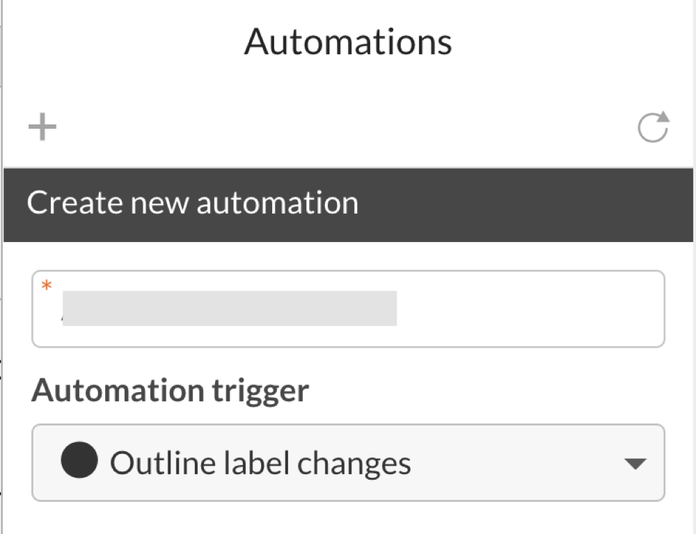Click the Automation trigger heading label
The image size is (696, 534).
tap(170, 390)
